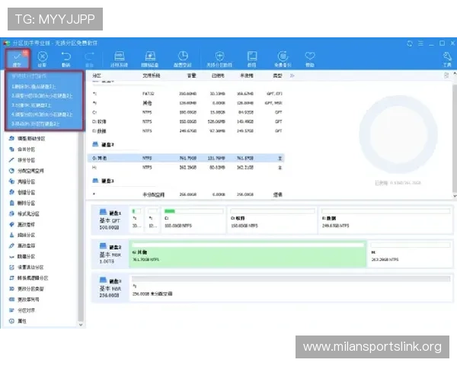Image resolution: width=457 pixels, height=366 pixels.
Task: Select the unallocated 未分配空间 row in the table
Action: (x=187, y=194)
